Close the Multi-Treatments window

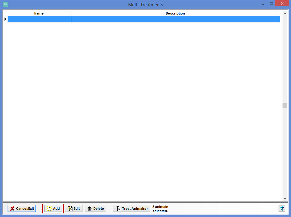(x=282, y=4)
